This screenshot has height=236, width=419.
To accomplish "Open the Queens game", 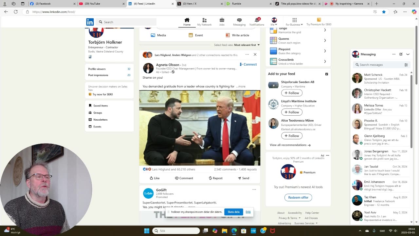I will 298,41.
